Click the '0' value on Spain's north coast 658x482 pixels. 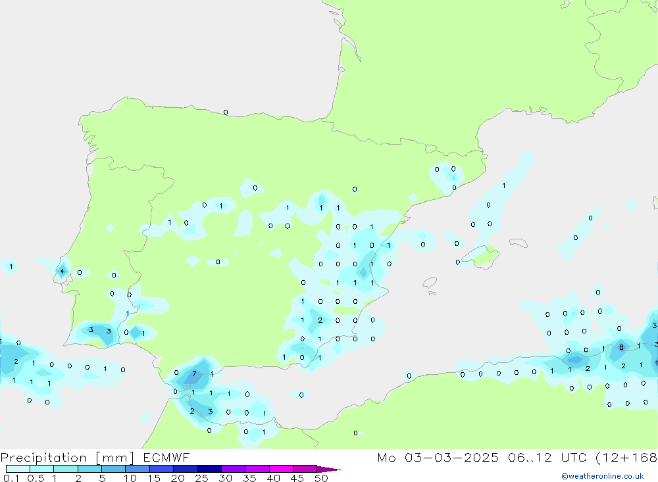coord(226,112)
